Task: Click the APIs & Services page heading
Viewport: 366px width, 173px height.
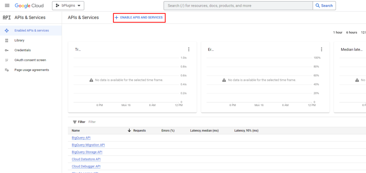Action: point(83,17)
